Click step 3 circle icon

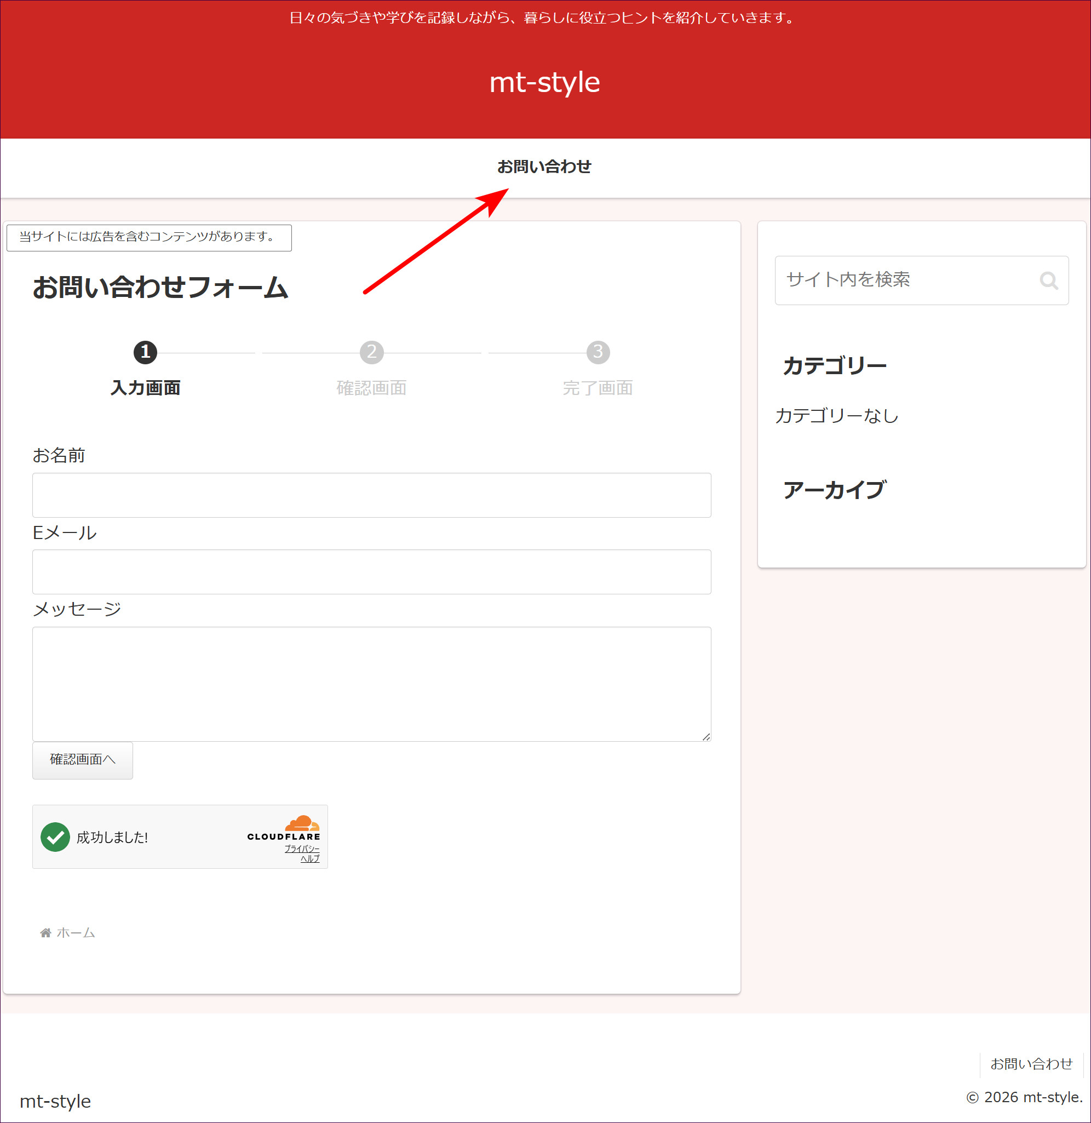click(598, 352)
